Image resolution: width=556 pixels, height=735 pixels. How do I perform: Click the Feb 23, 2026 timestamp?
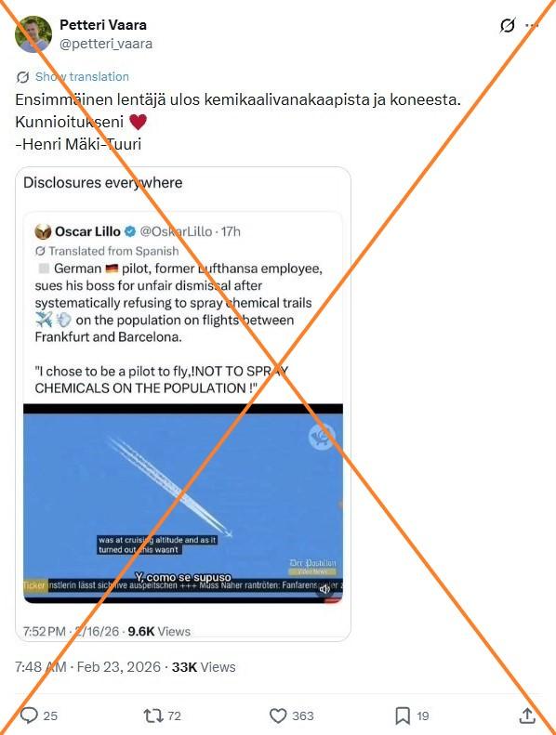tap(119, 666)
